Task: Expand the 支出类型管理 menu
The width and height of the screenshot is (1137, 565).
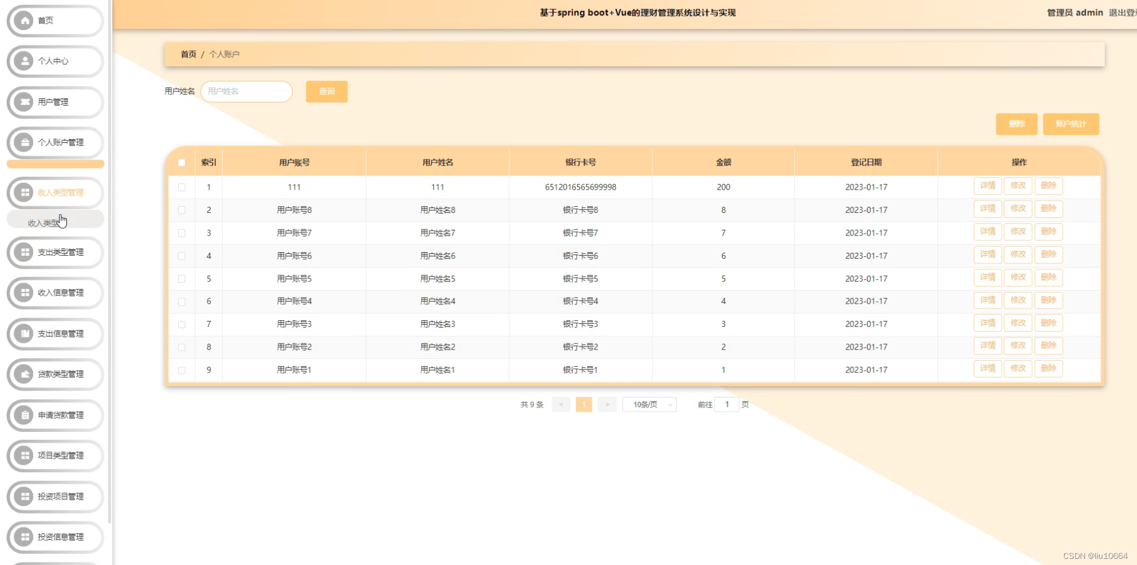Action: (x=55, y=252)
